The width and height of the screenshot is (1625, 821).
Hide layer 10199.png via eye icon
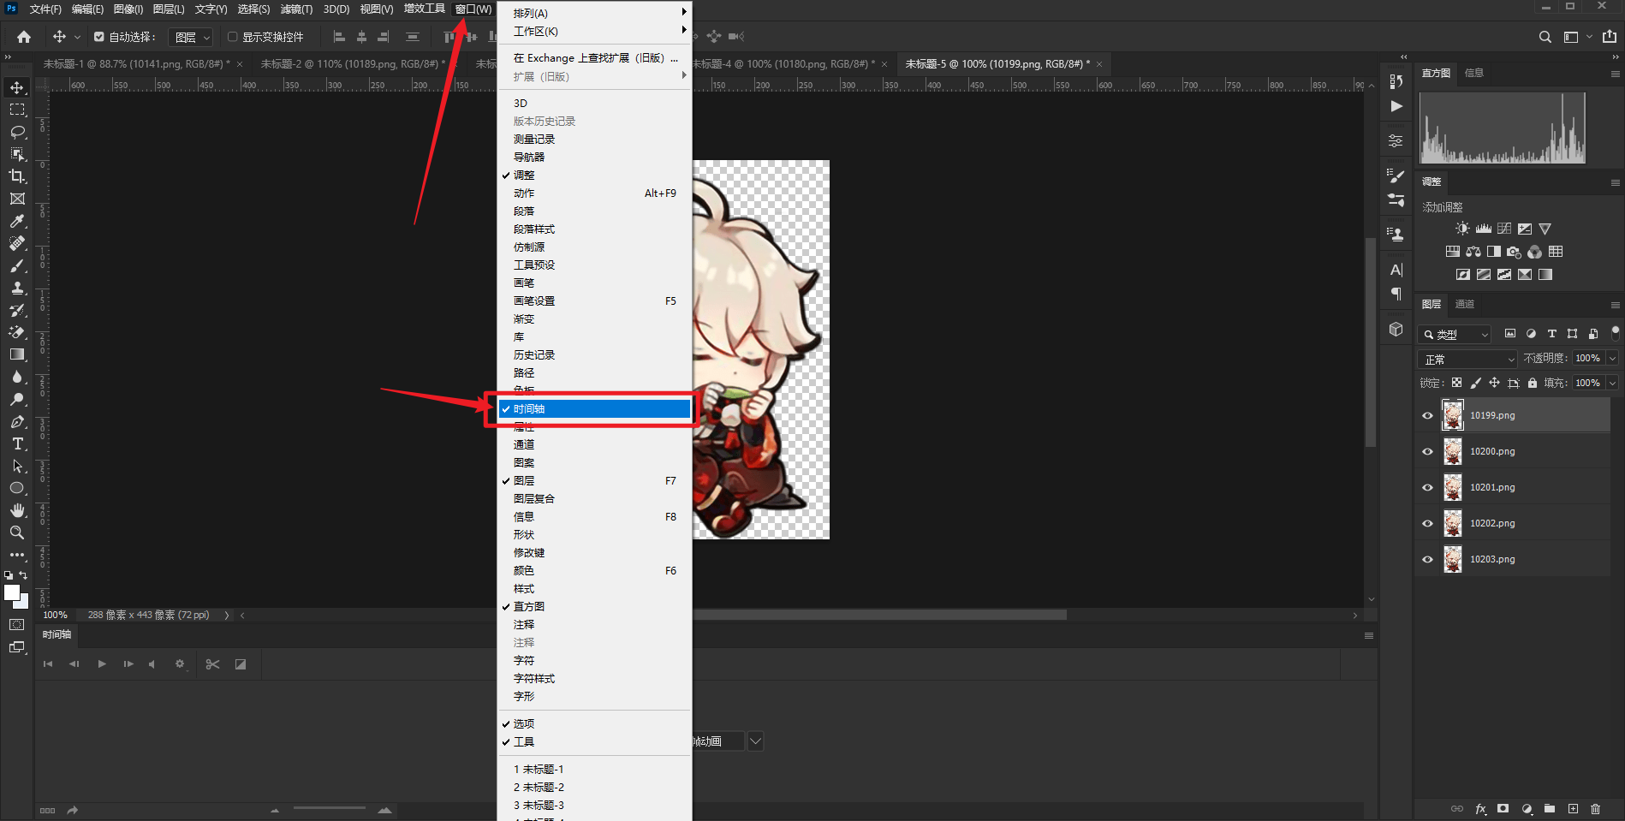click(x=1427, y=415)
